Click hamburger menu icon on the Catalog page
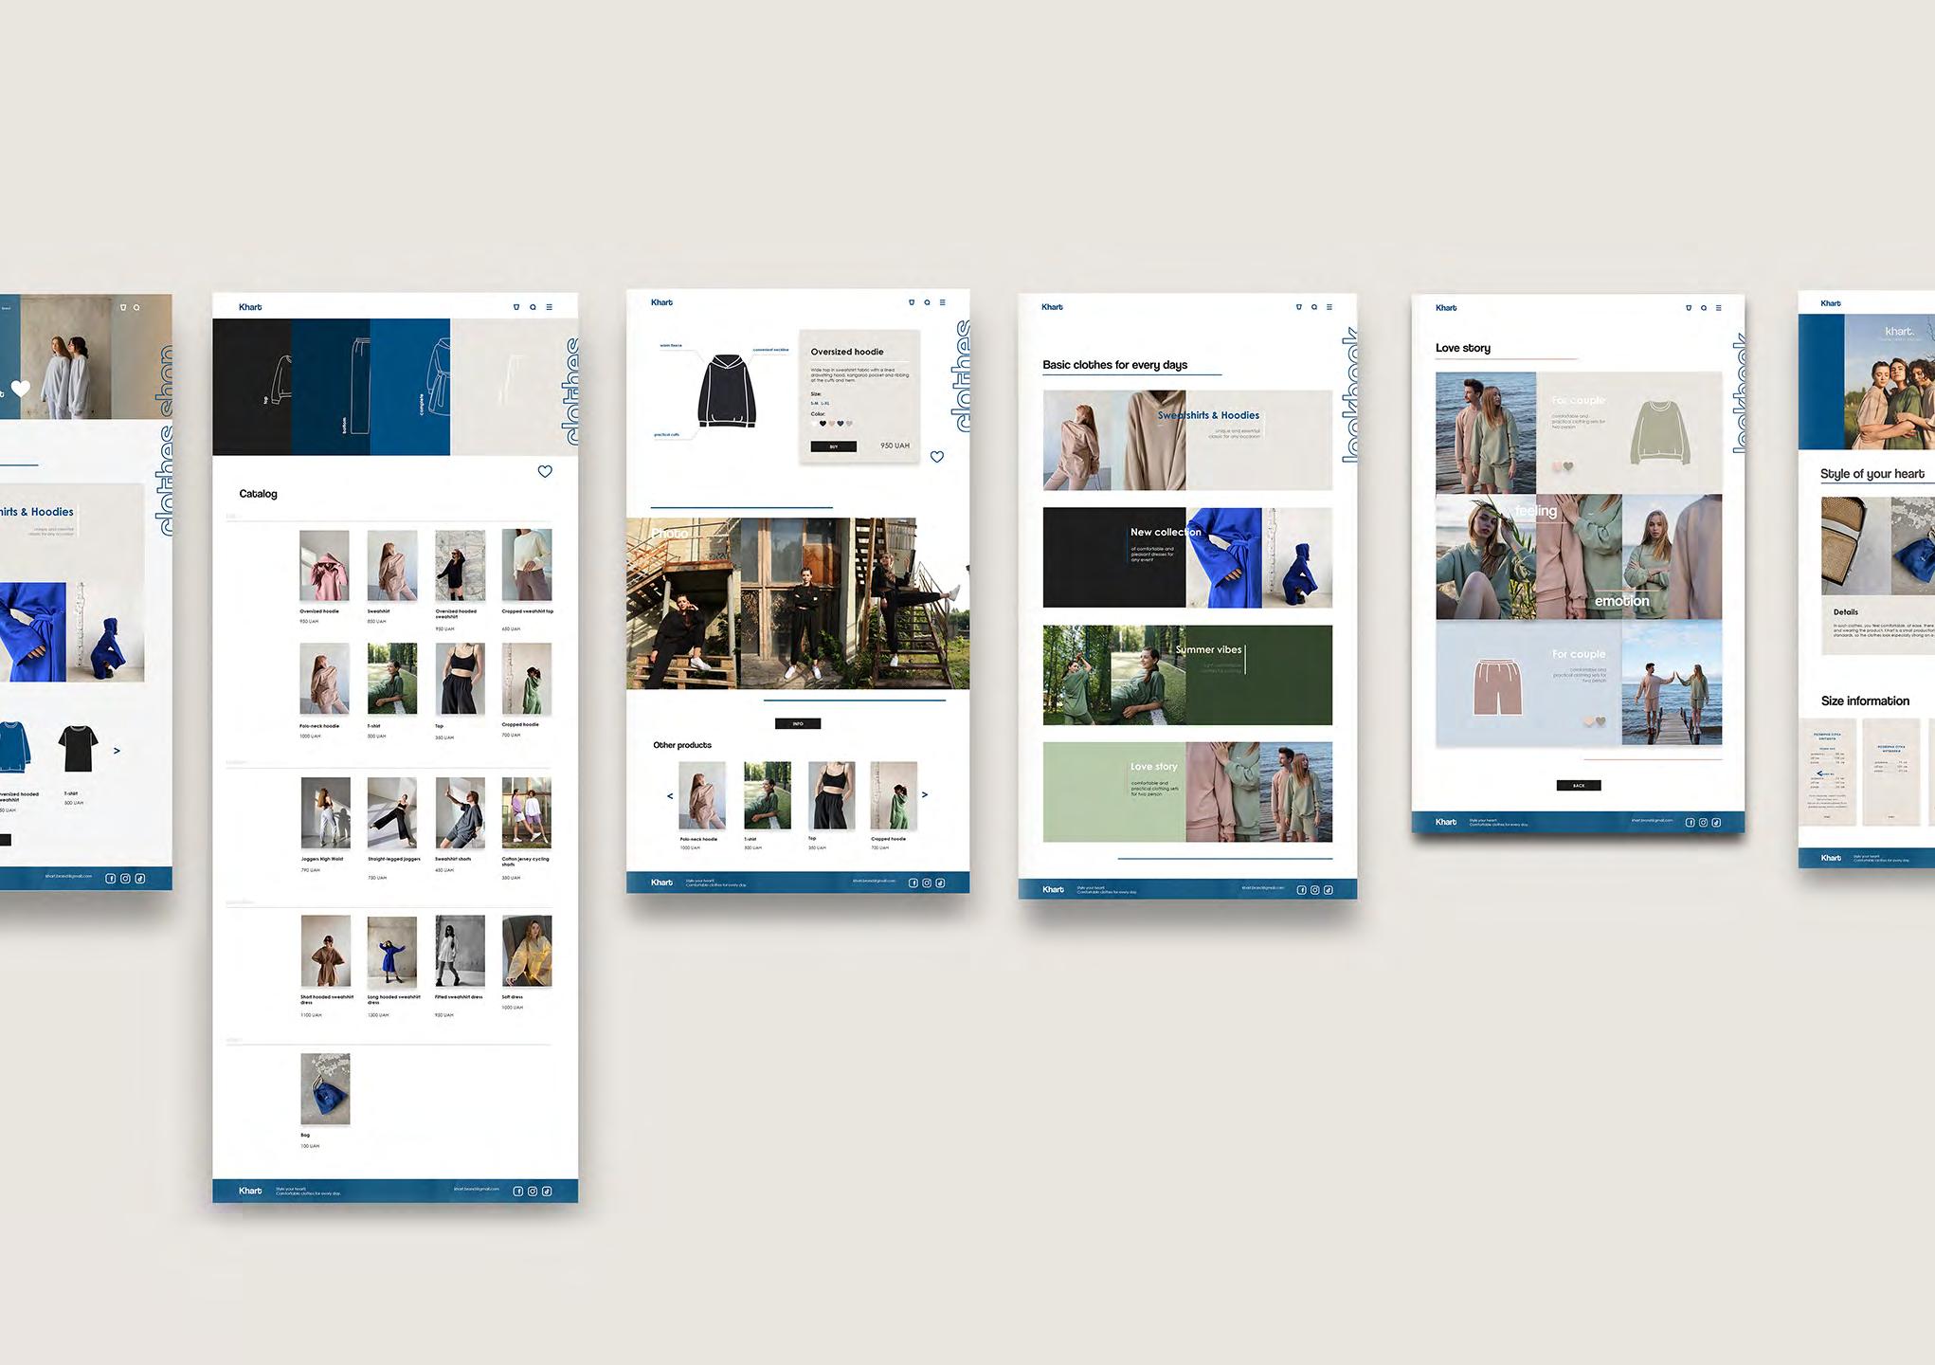 coord(549,307)
